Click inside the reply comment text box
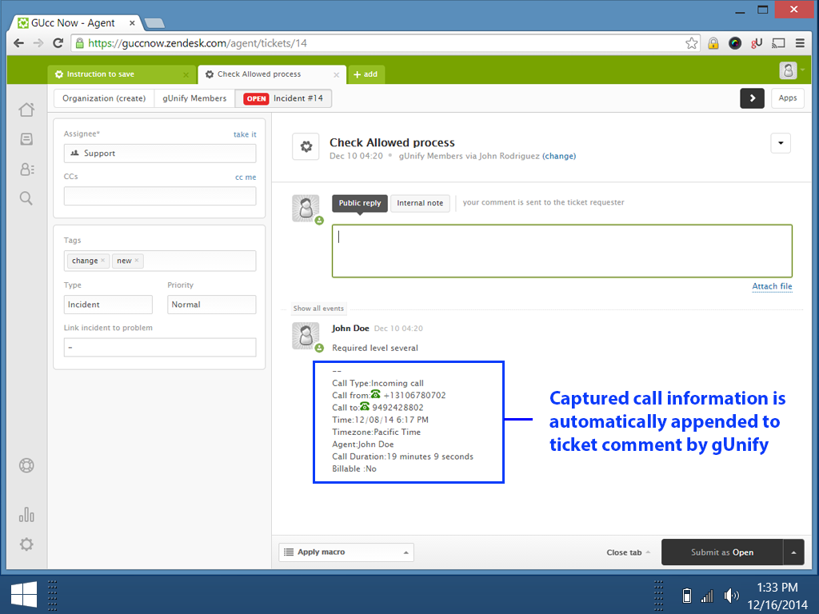 [561, 251]
